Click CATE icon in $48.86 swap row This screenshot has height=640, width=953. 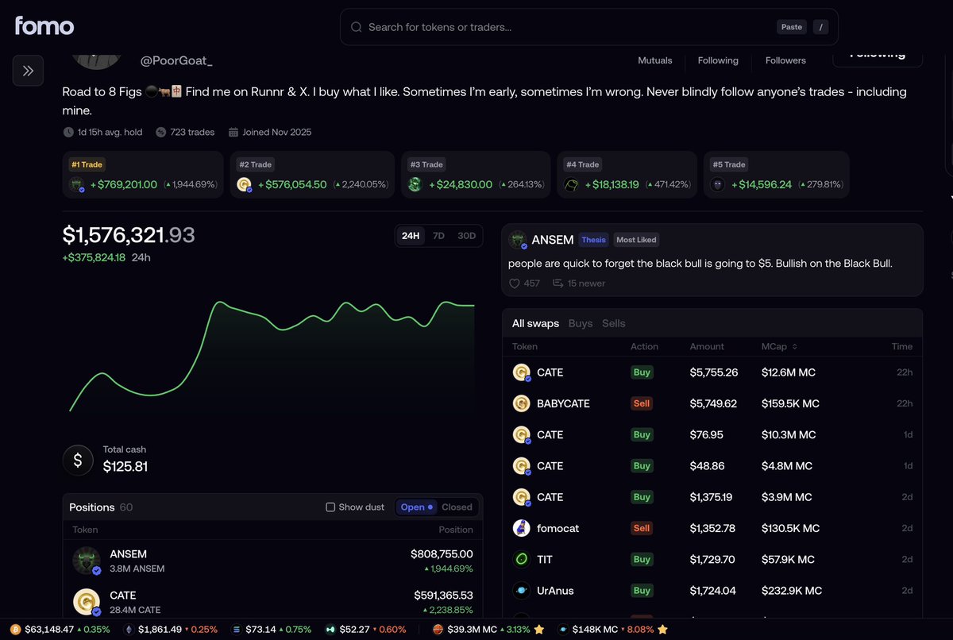(x=522, y=465)
